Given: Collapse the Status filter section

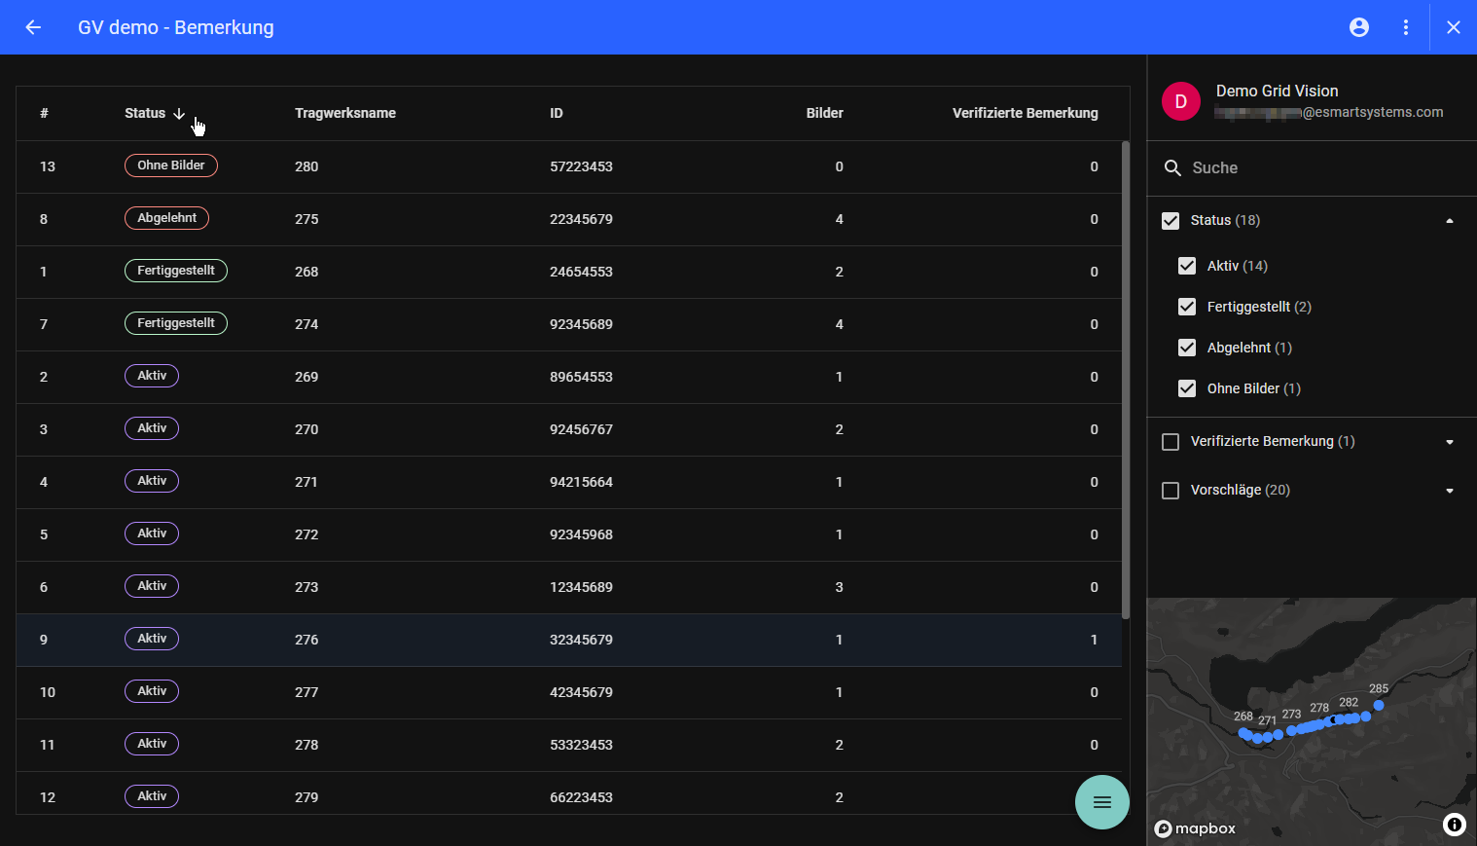Looking at the screenshot, I should pyautogui.click(x=1449, y=221).
